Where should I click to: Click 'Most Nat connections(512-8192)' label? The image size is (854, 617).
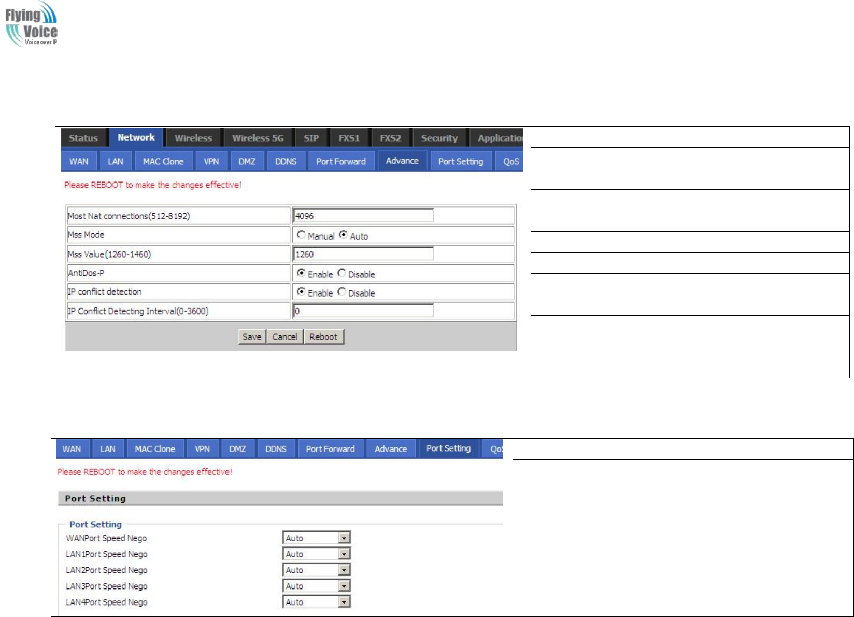(x=129, y=216)
